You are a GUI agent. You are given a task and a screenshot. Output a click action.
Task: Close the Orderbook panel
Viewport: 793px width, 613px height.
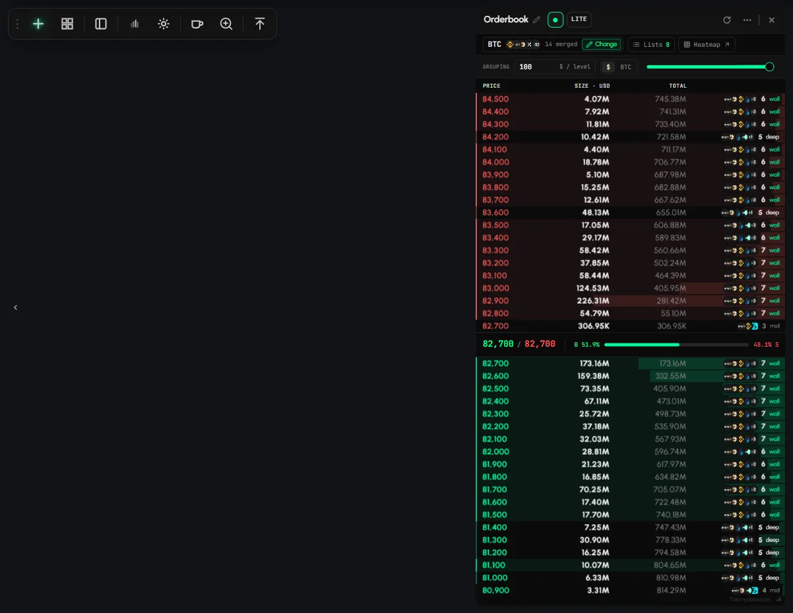click(772, 20)
